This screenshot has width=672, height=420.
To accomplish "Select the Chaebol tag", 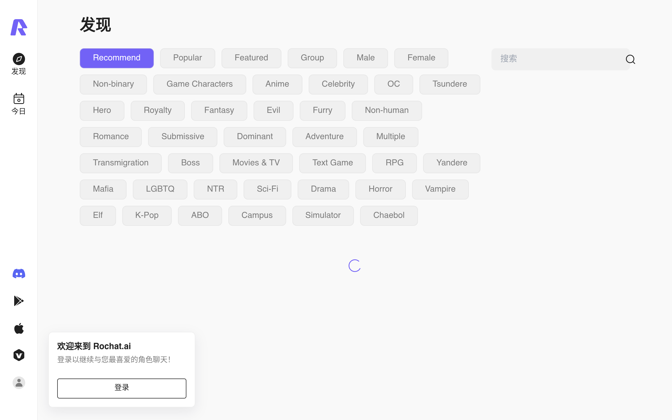I will [x=388, y=216].
